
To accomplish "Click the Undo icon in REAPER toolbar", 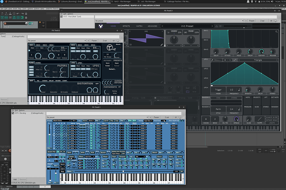I will (18, 14).
